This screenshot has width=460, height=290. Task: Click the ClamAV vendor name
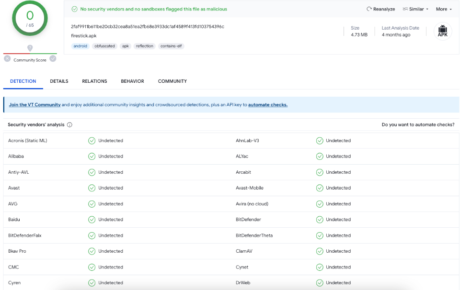point(244,251)
